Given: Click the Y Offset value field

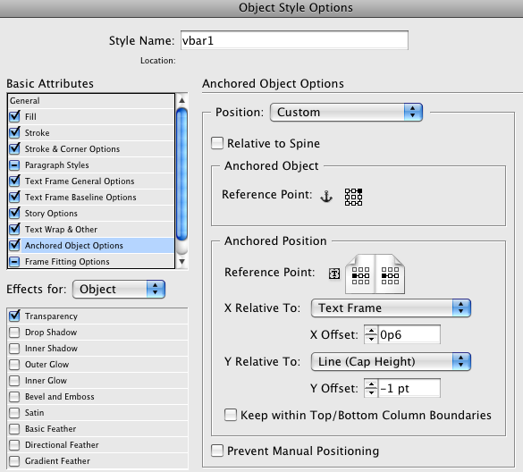Looking at the screenshot, I should coord(409,388).
